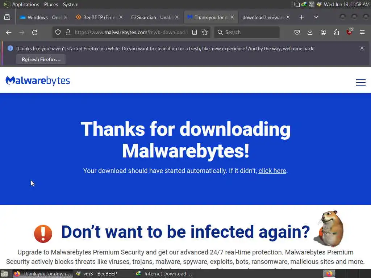Click the BeeBEEP bee tray icon
The image size is (371, 278).
(319, 4)
